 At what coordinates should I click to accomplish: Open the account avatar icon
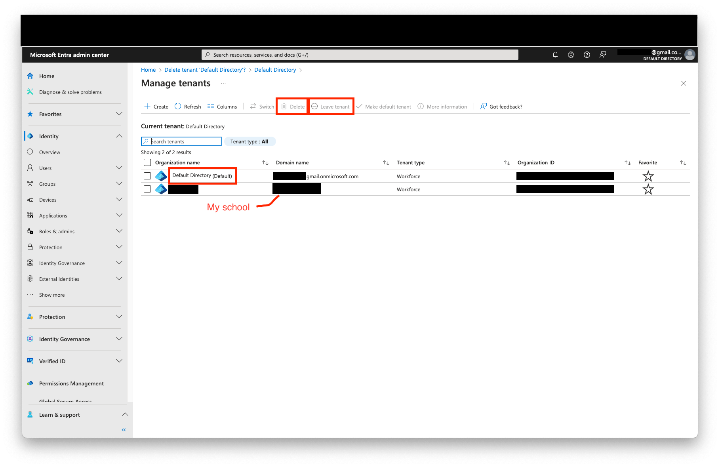pyautogui.click(x=690, y=55)
